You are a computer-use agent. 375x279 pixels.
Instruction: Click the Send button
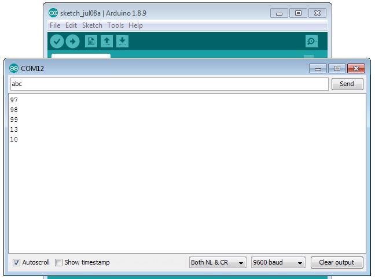[x=347, y=84]
